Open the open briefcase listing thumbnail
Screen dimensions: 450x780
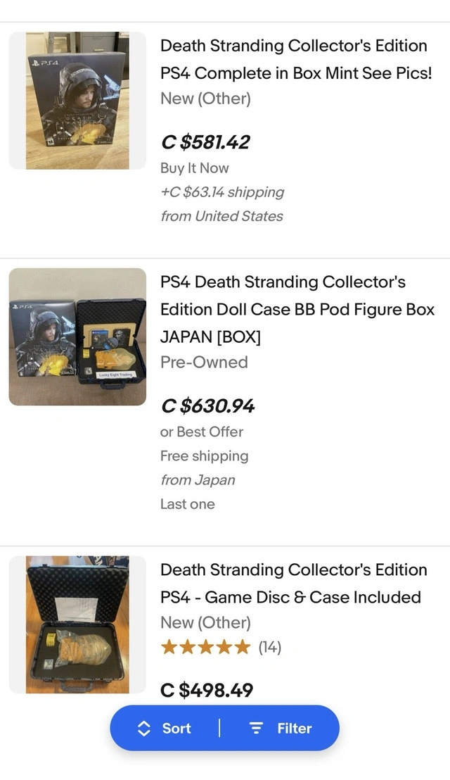pos(77,624)
